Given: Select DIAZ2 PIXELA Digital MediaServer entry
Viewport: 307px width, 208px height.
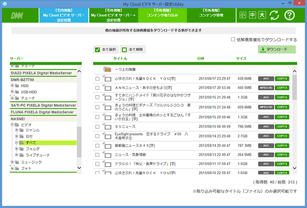Looking at the screenshot, I should click(43, 73).
